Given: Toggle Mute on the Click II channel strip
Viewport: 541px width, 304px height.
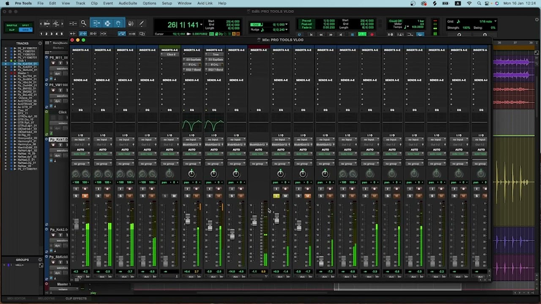Looking at the screenshot, I should click(x=174, y=196).
